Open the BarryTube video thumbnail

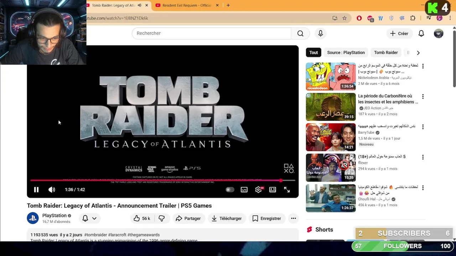331,137
